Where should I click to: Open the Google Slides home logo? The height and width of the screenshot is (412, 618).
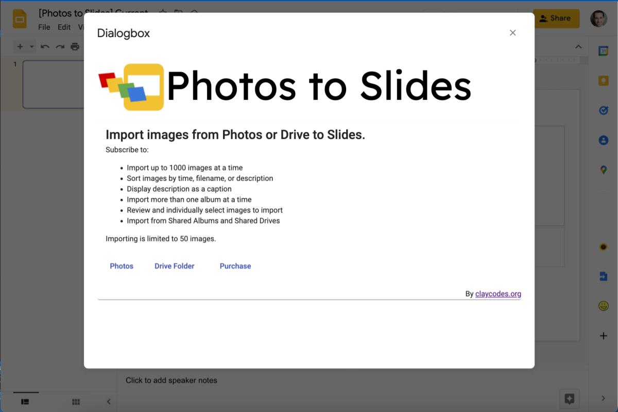pos(20,19)
